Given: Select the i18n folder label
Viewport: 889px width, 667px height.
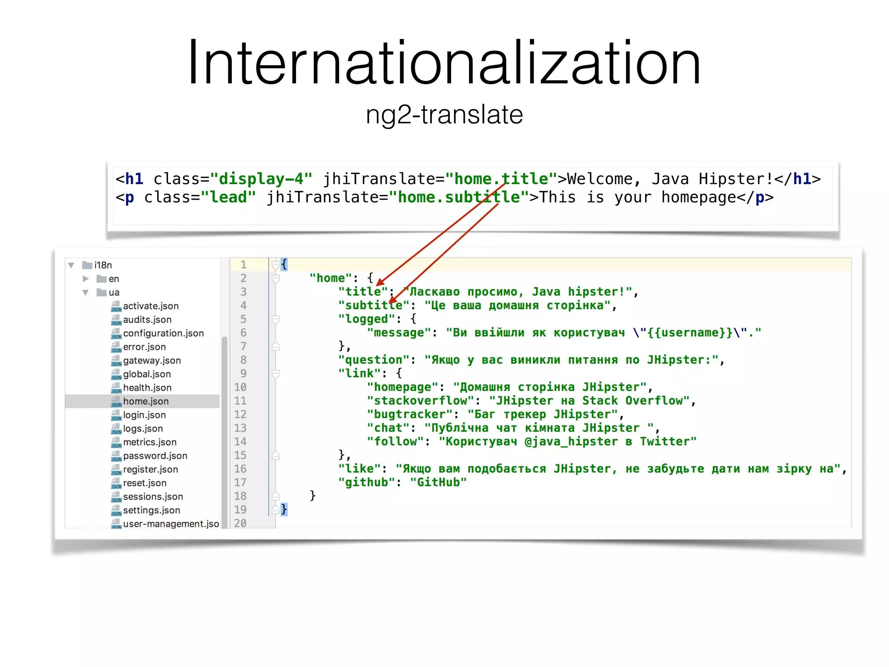Looking at the screenshot, I should (103, 265).
